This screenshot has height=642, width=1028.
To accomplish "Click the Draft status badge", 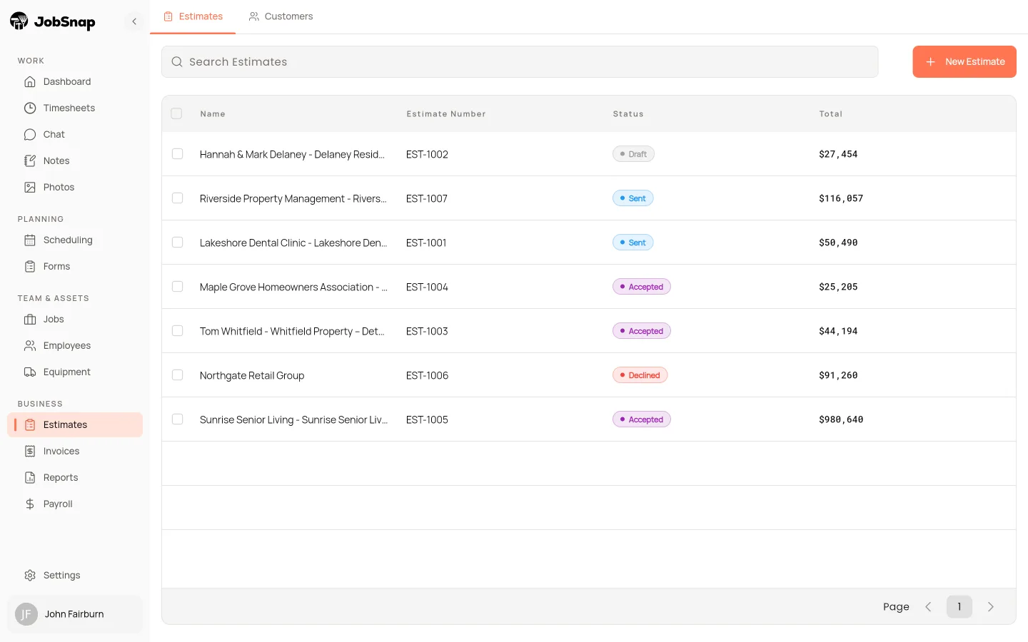I will click(x=633, y=154).
